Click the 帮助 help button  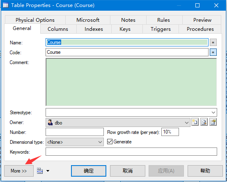[x=205, y=171]
